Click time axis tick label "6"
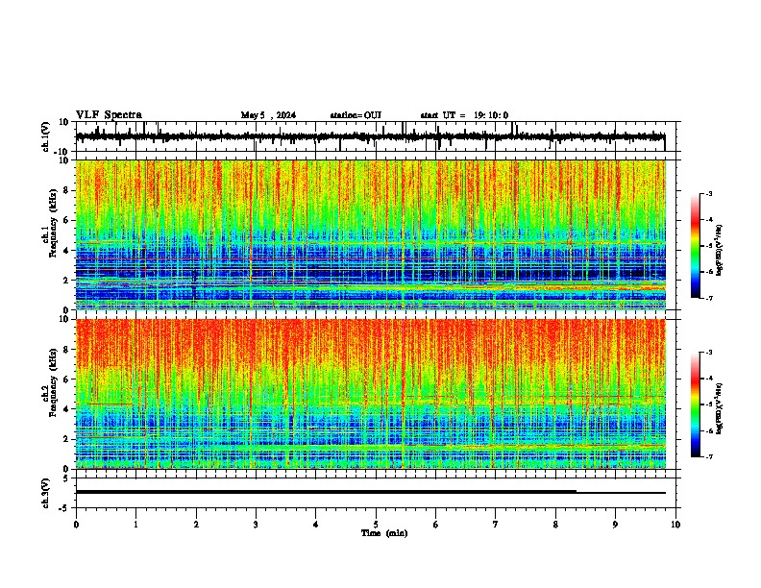The width and height of the screenshot is (761, 588). coord(436,525)
